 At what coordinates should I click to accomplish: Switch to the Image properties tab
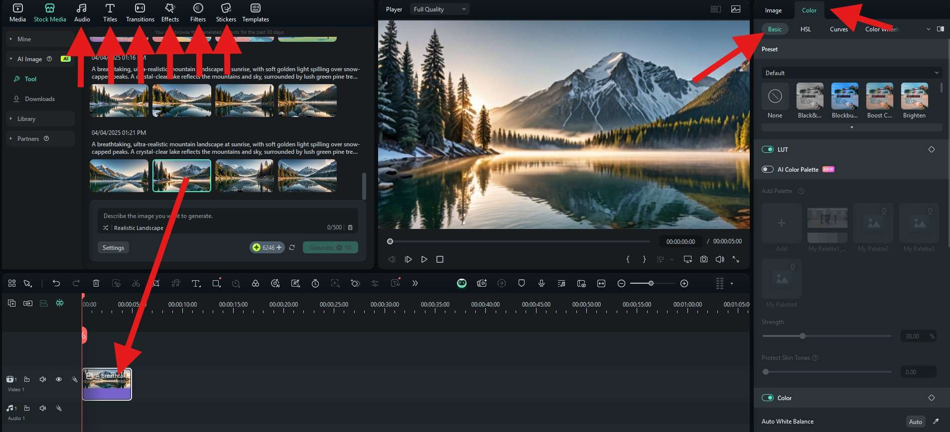[773, 10]
